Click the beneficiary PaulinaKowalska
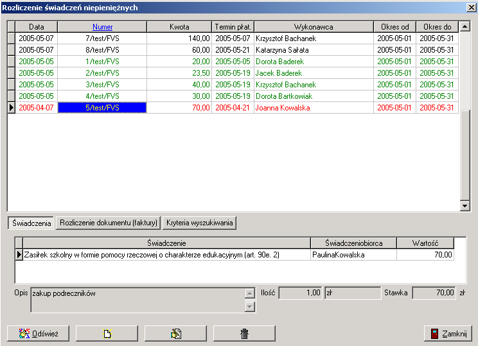The height and width of the screenshot is (346, 478). (x=339, y=255)
